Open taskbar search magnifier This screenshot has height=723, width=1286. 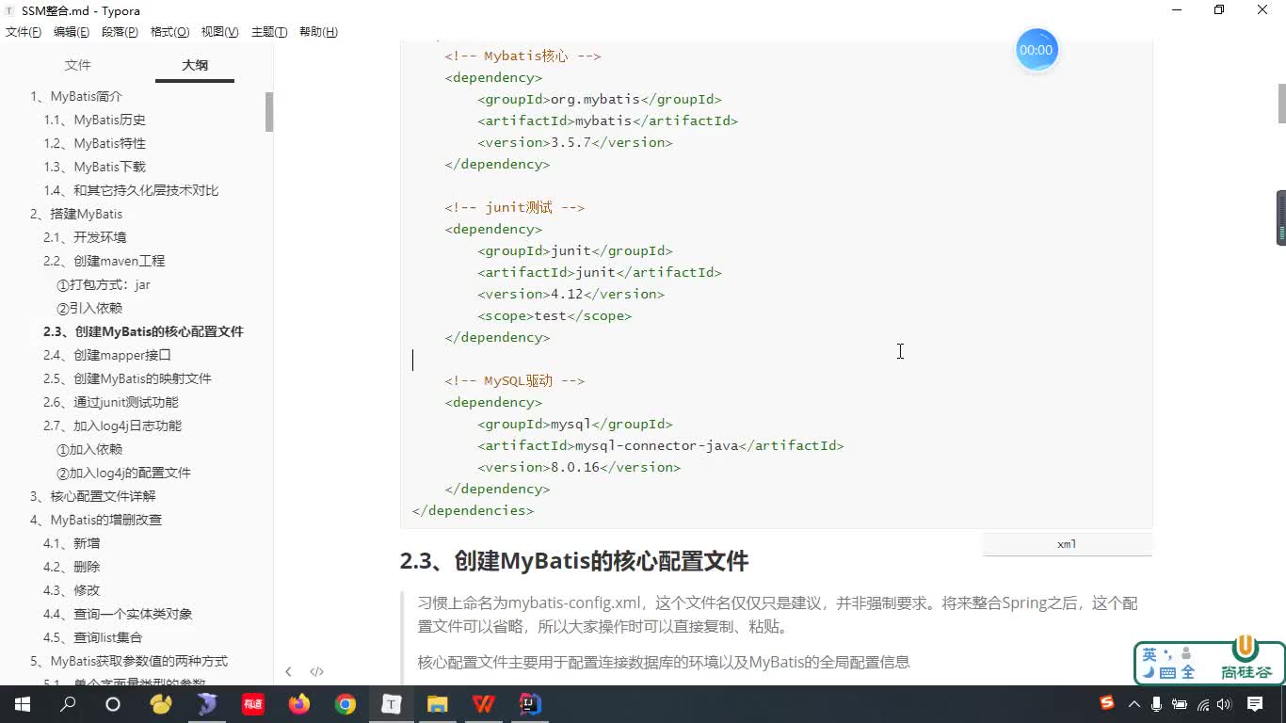(68, 704)
